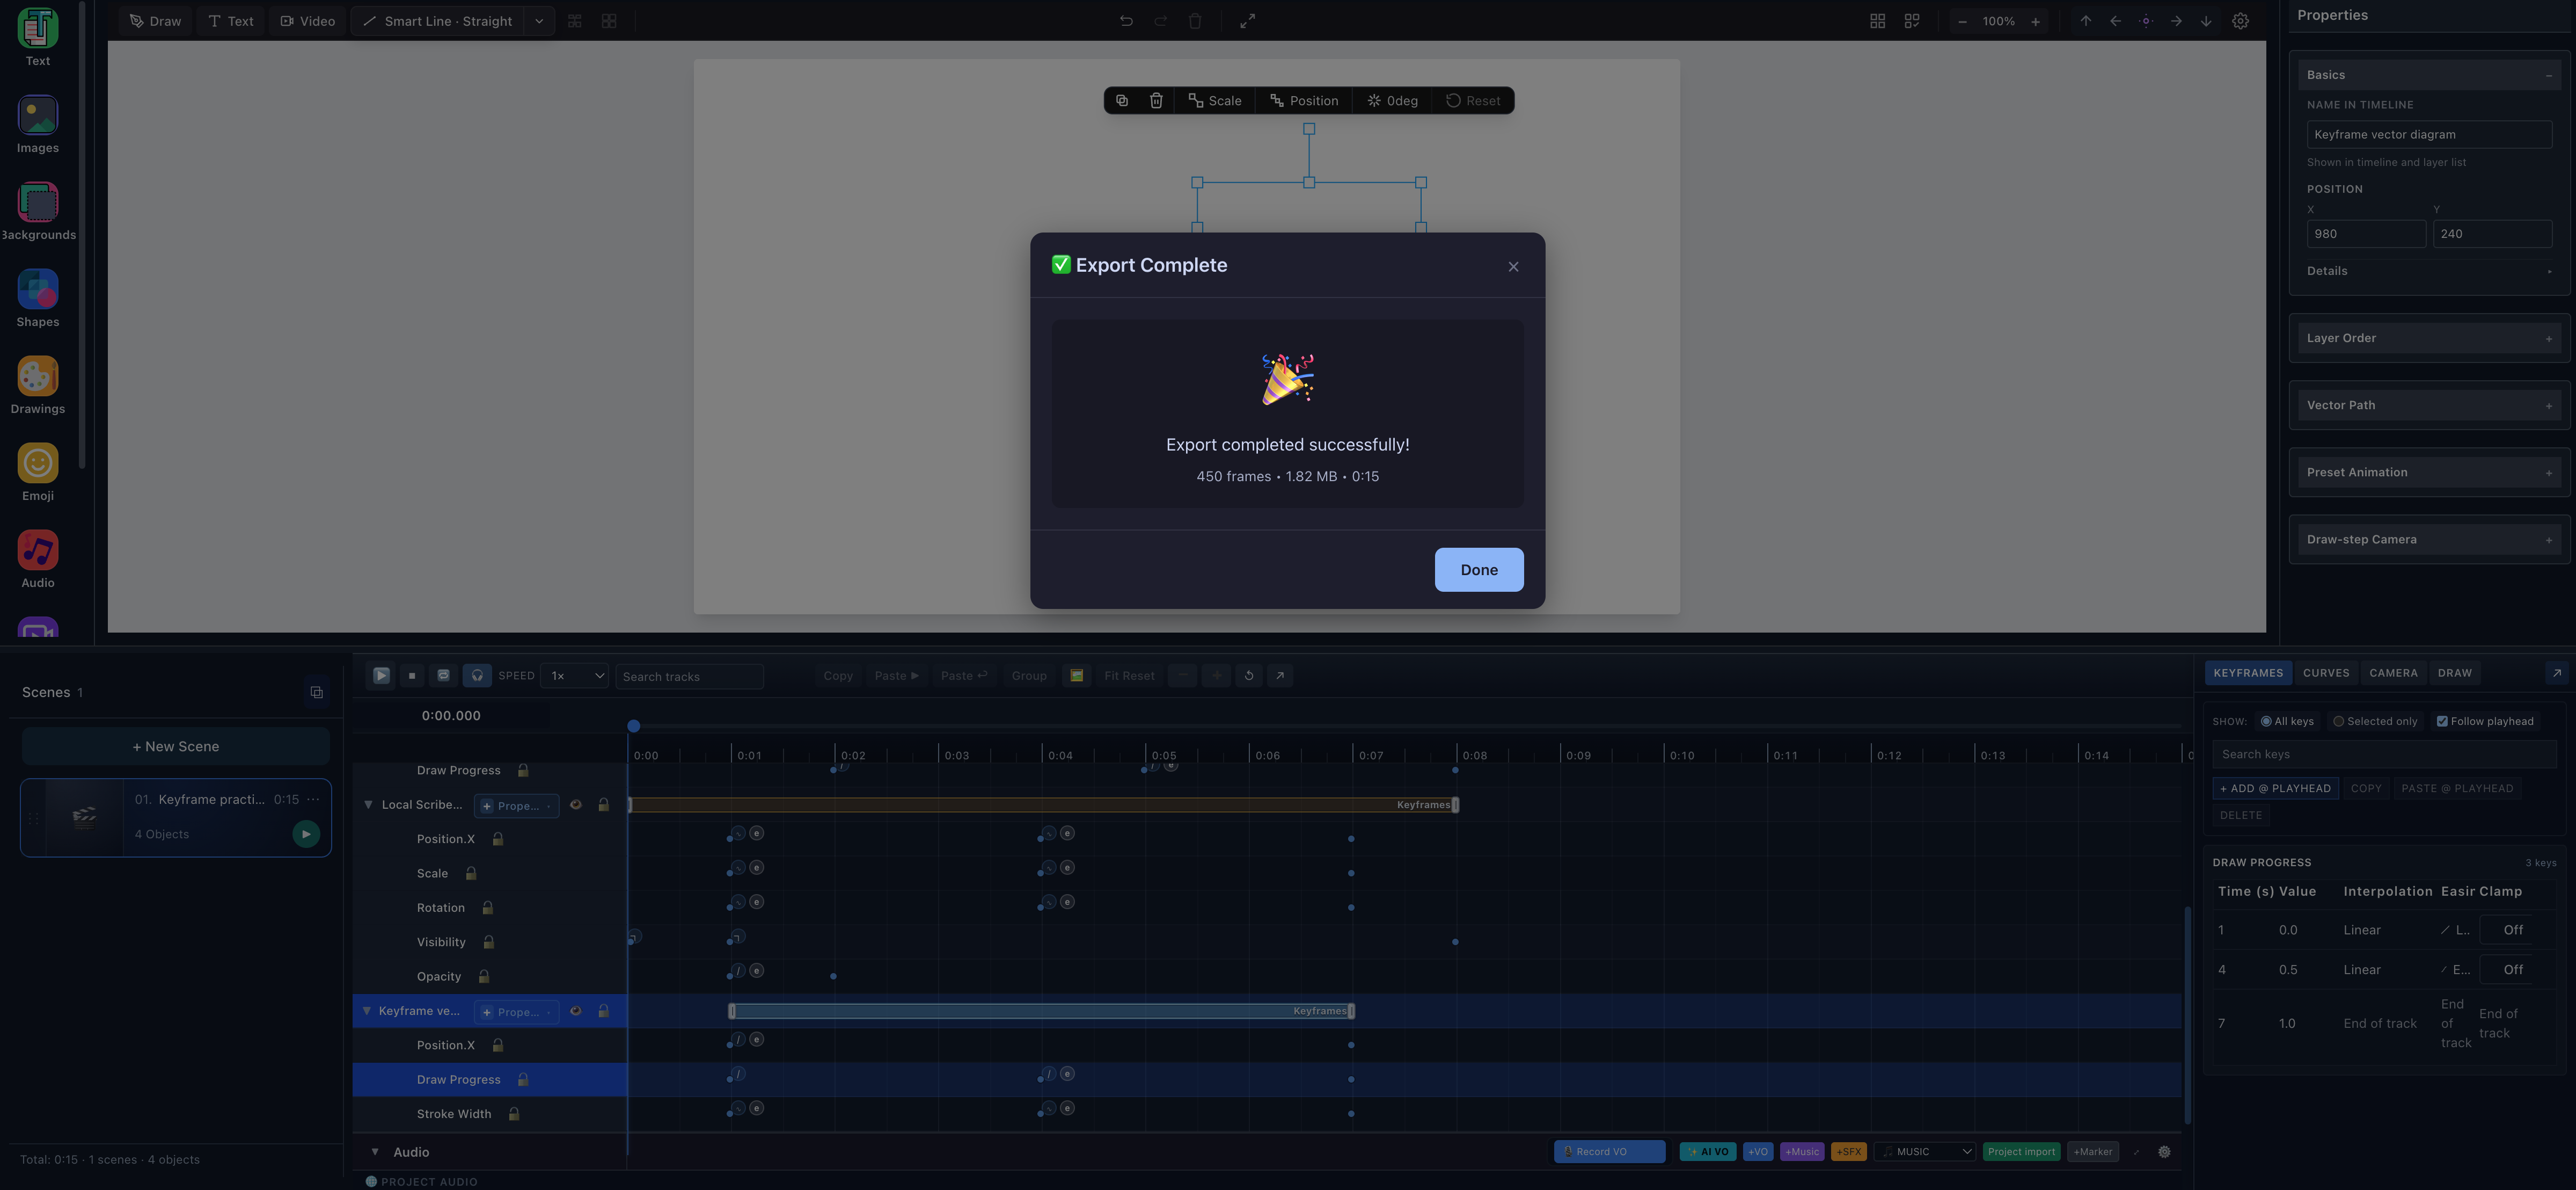Viewport: 2576px width, 1190px height.
Task: Enable the Follow playhead checkbox
Action: 2442,722
